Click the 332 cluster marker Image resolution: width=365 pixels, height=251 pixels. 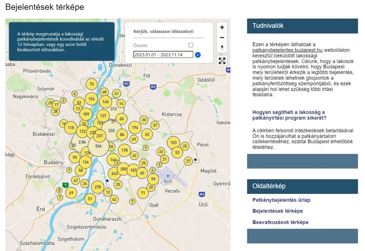point(111,131)
